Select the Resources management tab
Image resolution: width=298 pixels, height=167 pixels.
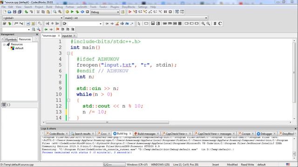(x=25, y=39)
